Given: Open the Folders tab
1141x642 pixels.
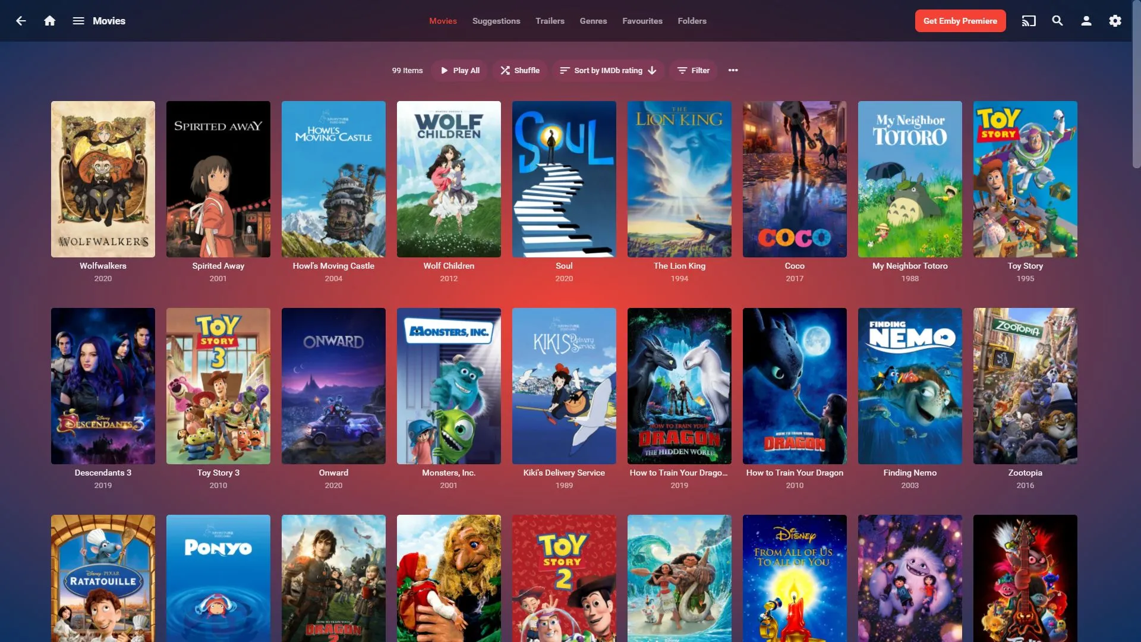Looking at the screenshot, I should (692, 21).
